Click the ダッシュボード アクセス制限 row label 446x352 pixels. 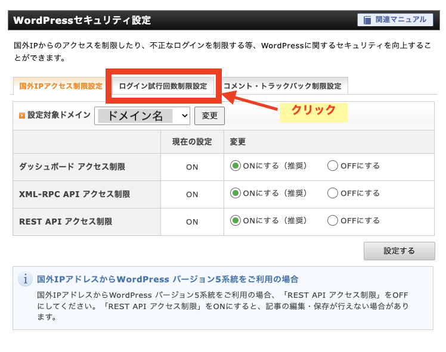tap(72, 167)
